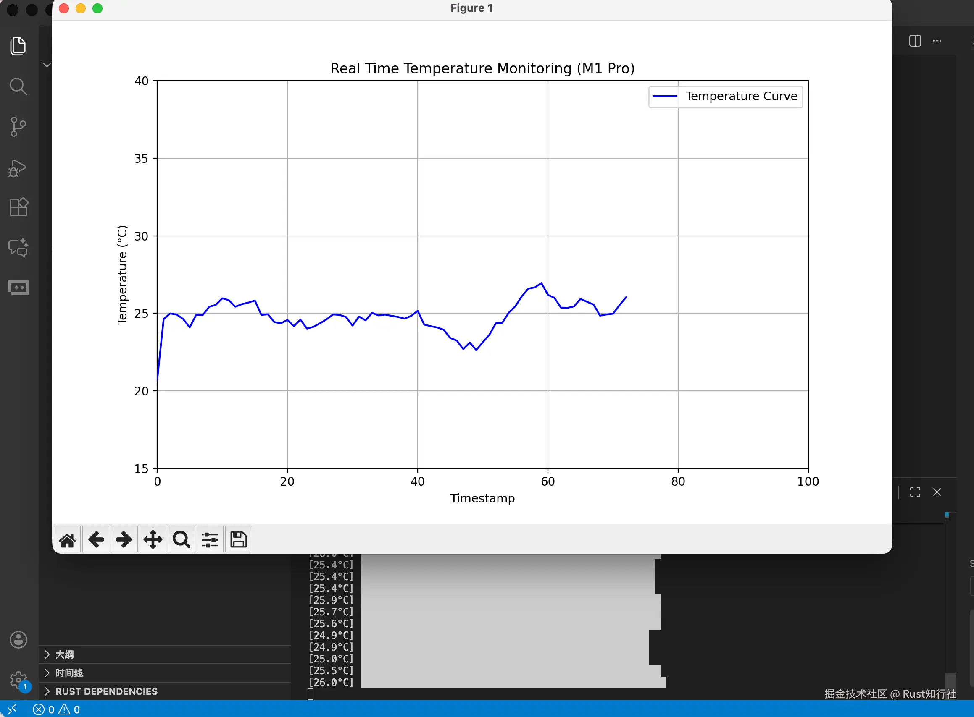Open VS Code Explorer files view
Screen dimensions: 974x717
[x=18, y=46]
